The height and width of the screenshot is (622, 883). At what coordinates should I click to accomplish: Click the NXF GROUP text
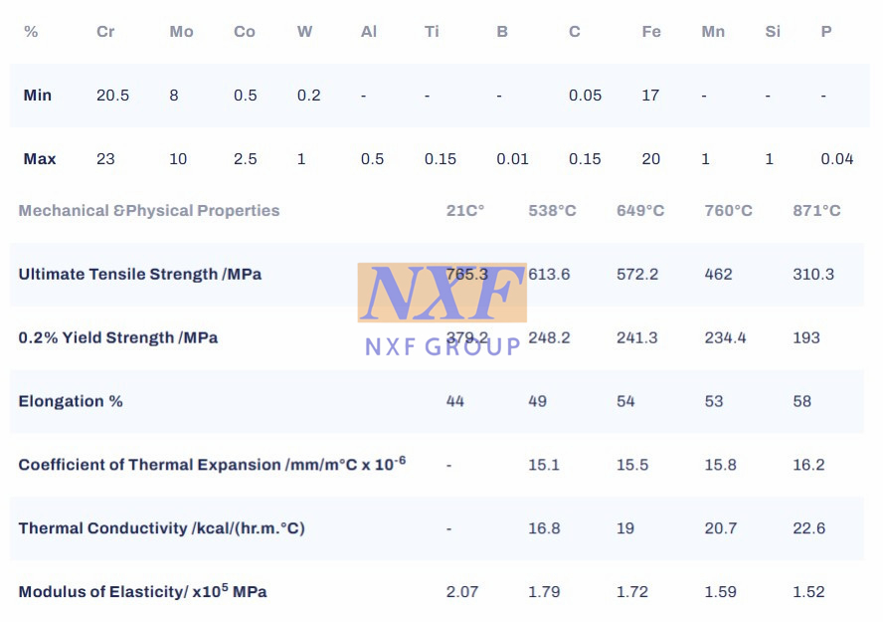(x=442, y=346)
